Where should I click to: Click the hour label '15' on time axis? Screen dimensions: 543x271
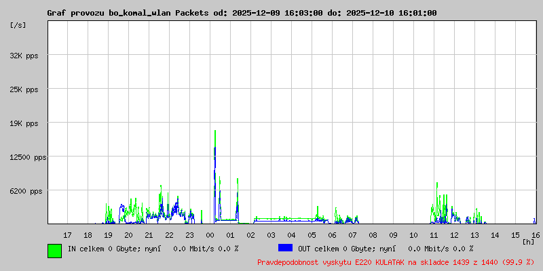(516, 235)
